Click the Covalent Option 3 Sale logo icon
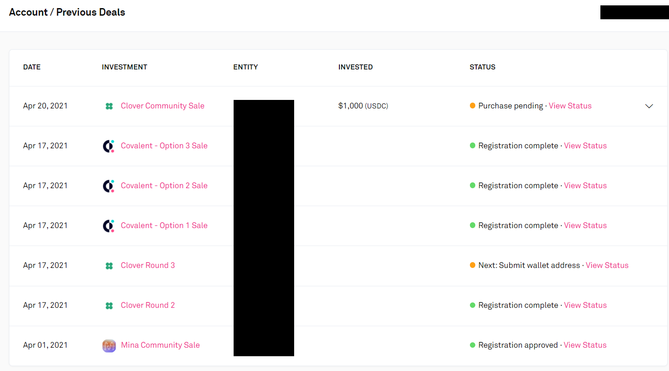The image size is (669, 371). [109, 146]
